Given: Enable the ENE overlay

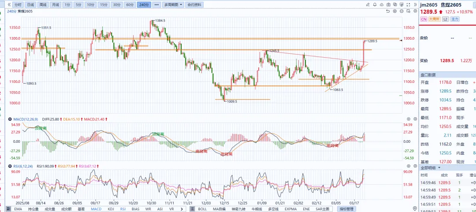Looking at the screenshot, I should click(306, 209).
